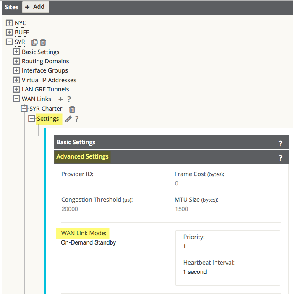Click the clone icon next to SYR

tap(34, 42)
